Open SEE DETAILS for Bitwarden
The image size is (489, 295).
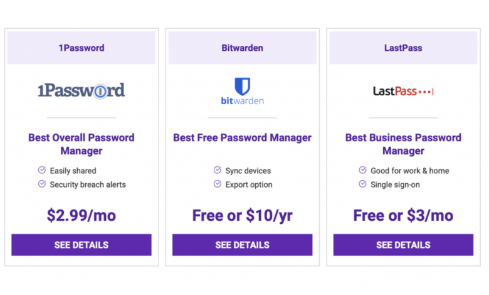[x=243, y=245]
